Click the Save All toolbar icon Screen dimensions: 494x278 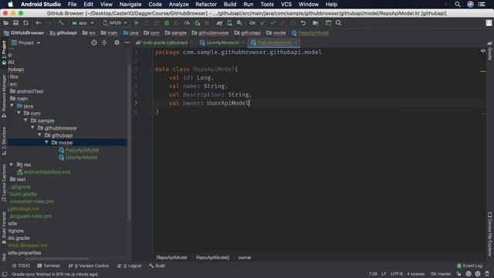[15, 23]
